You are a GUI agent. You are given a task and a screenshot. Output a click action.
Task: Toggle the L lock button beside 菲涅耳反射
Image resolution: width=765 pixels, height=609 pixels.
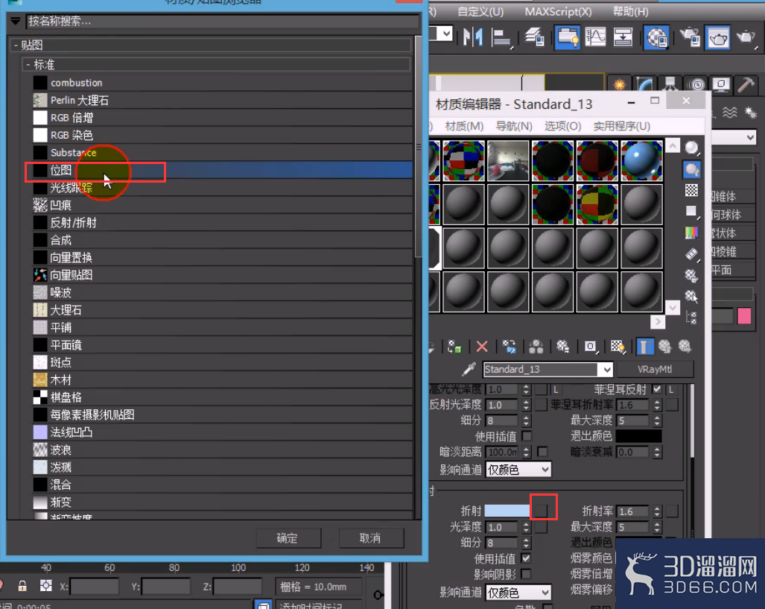(672, 389)
